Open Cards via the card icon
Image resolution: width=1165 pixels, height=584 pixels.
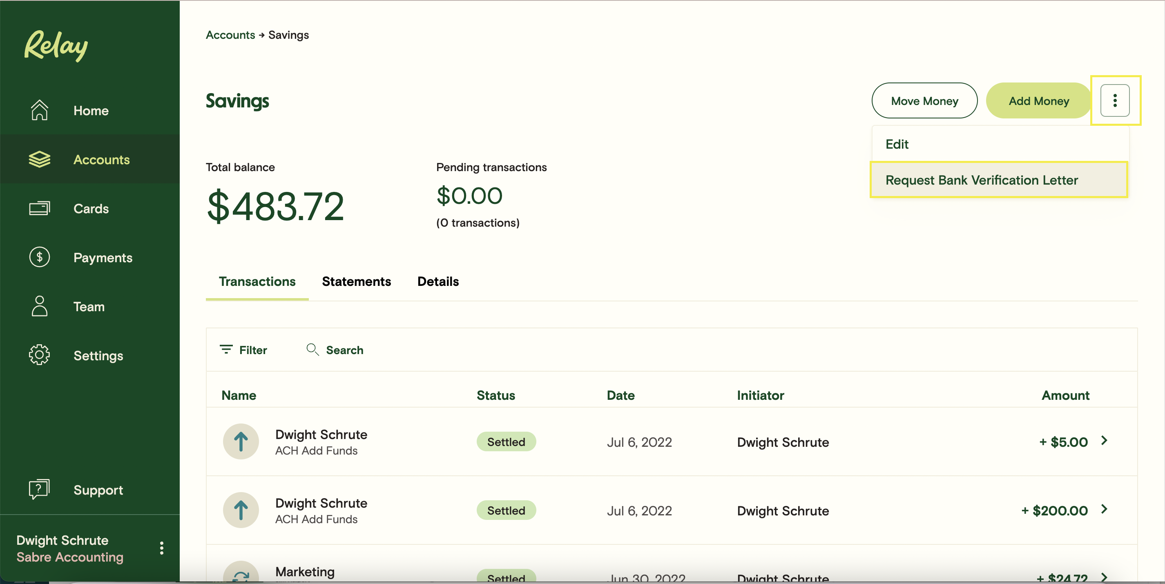[x=39, y=208]
